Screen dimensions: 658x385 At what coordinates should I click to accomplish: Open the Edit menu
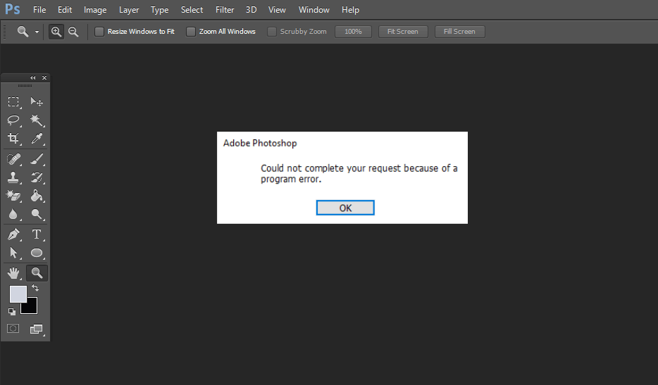pos(65,10)
